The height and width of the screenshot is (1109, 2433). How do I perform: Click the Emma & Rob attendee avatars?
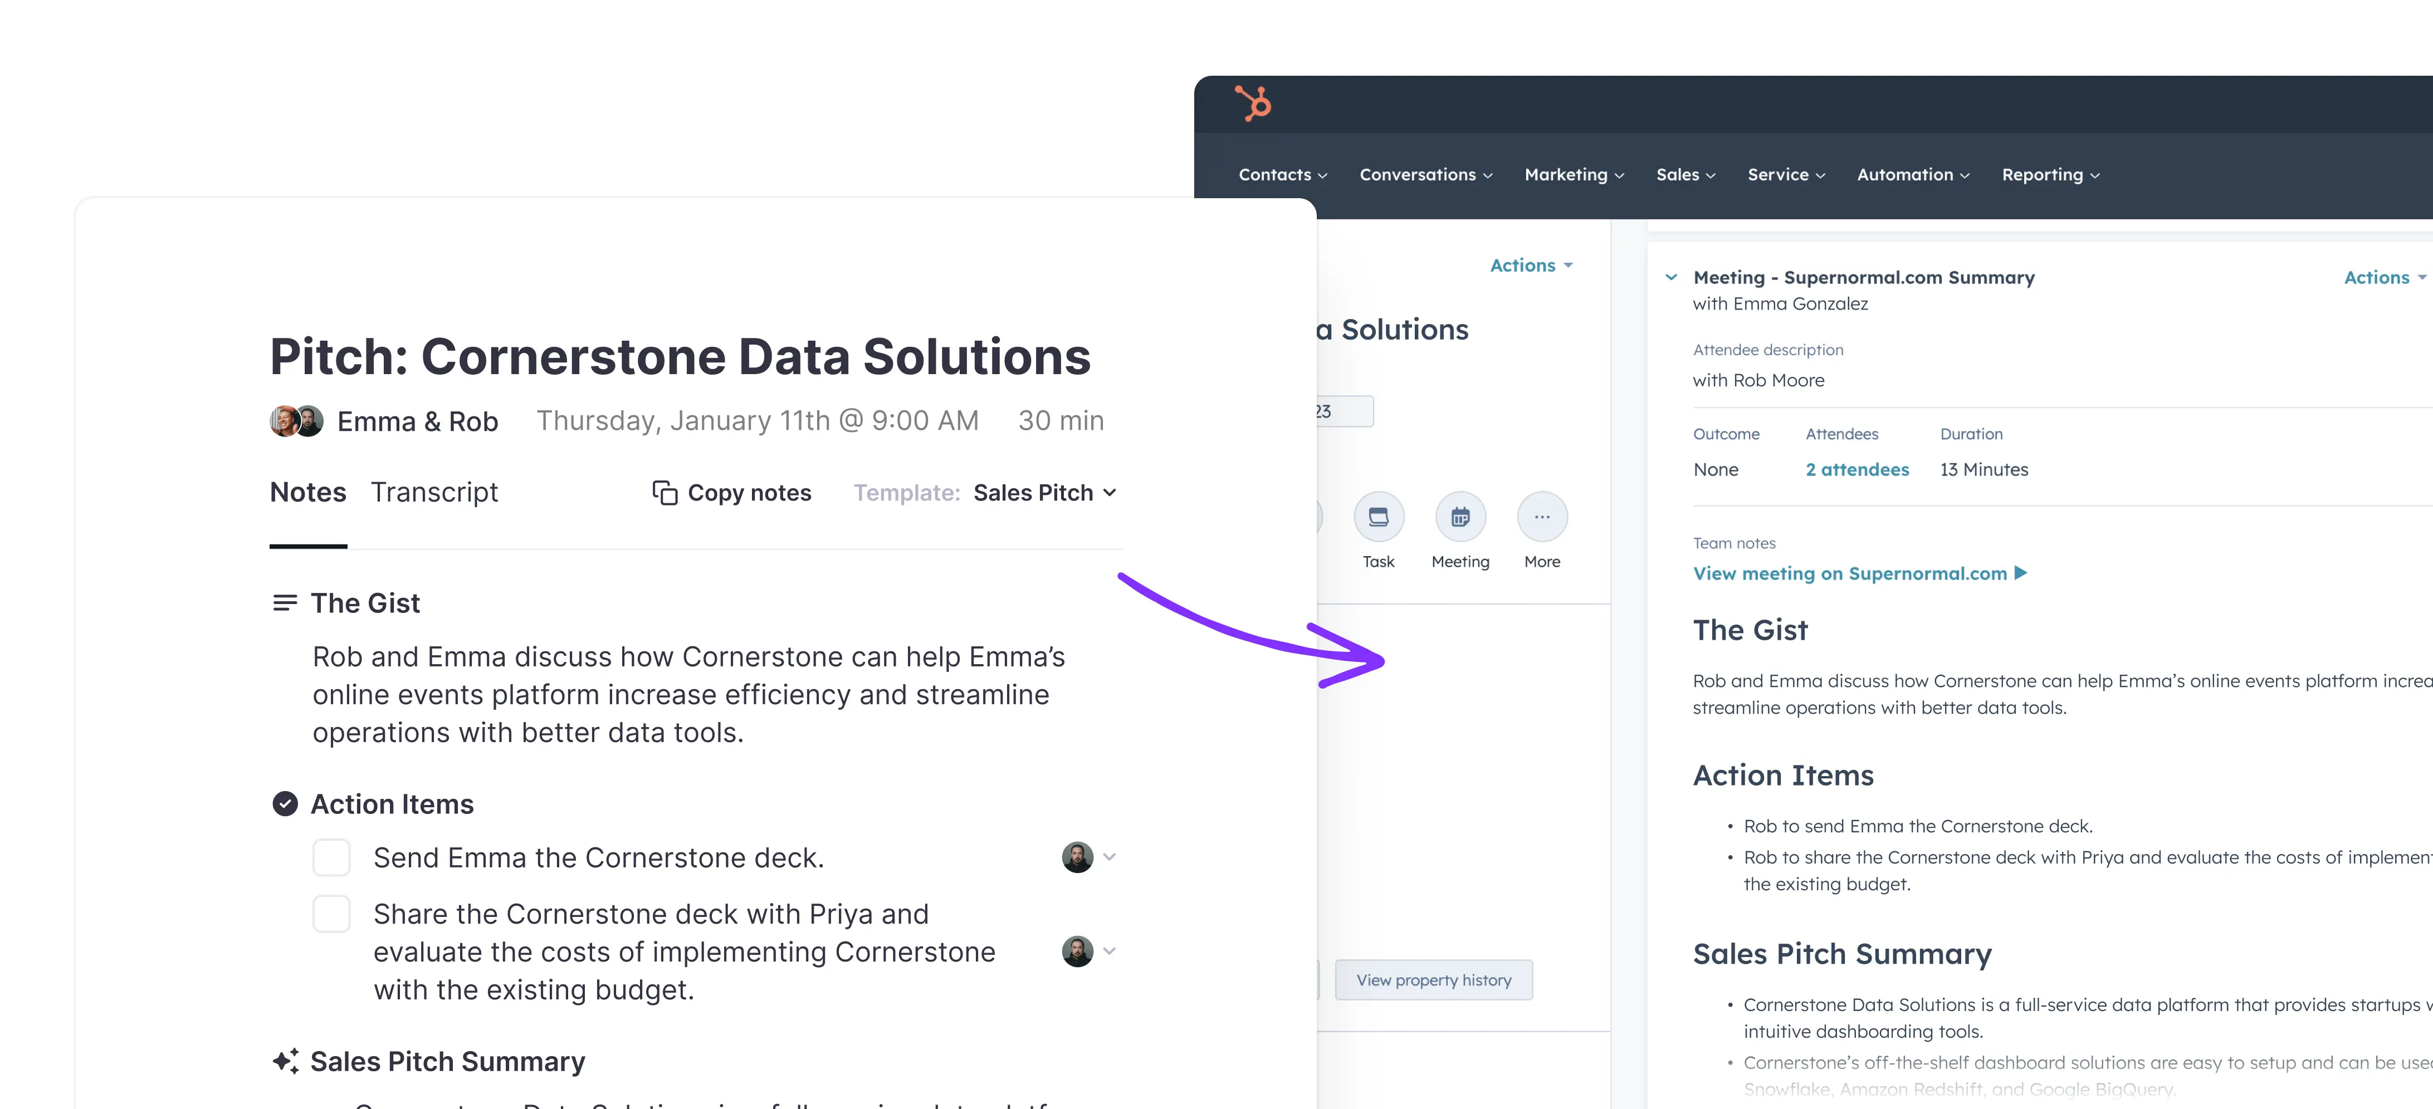296,421
